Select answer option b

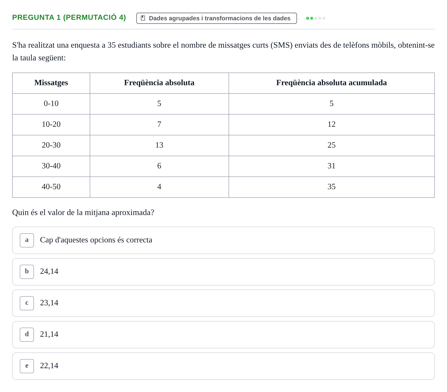[x=223, y=272]
